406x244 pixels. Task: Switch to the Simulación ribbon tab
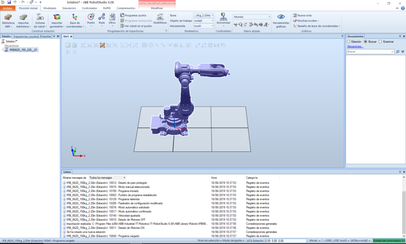(69, 8)
